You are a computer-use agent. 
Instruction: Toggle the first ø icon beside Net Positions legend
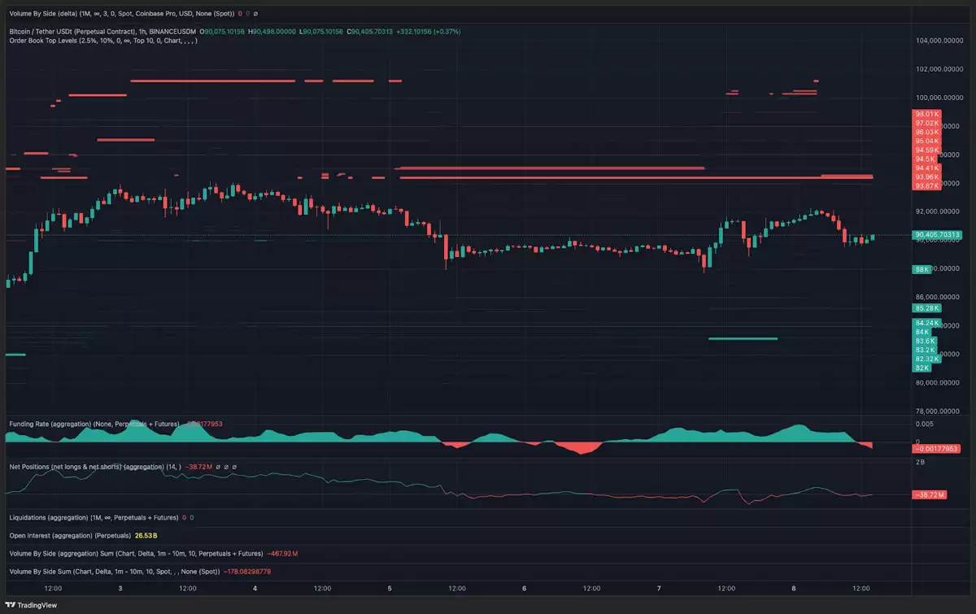pos(218,466)
